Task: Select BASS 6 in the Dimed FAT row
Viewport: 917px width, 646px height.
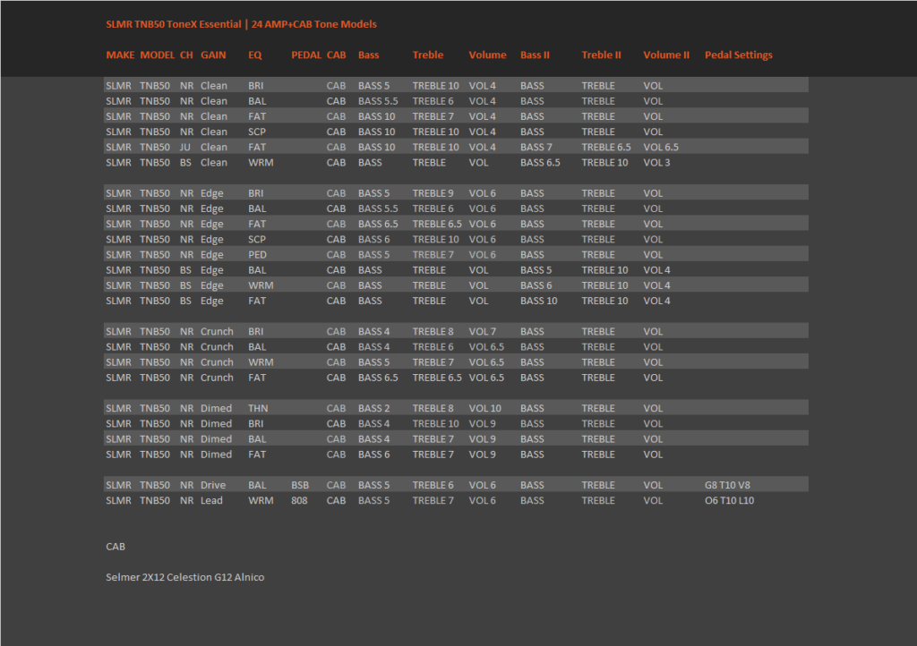Action: pyautogui.click(x=373, y=455)
